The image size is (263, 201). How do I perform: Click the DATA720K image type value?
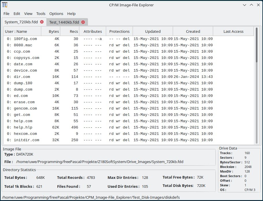tap(25, 154)
